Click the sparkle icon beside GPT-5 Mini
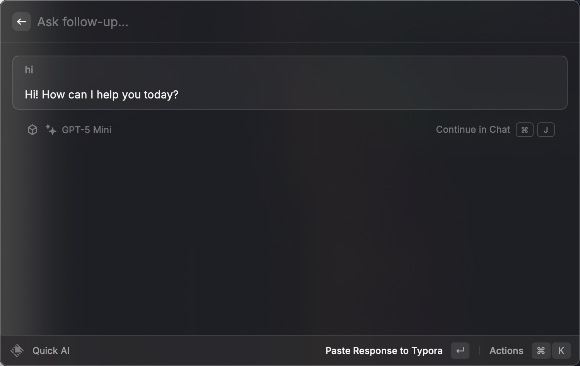 coord(51,130)
